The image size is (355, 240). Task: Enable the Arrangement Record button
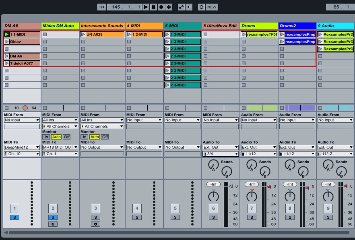pyautogui.click(x=161, y=7)
